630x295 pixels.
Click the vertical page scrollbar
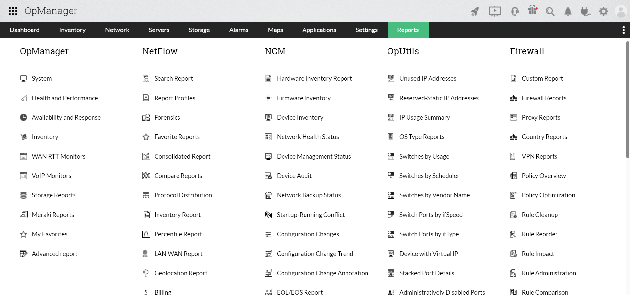628,100
